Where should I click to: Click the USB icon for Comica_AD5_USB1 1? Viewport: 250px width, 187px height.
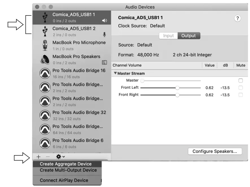click(x=45, y=17)
